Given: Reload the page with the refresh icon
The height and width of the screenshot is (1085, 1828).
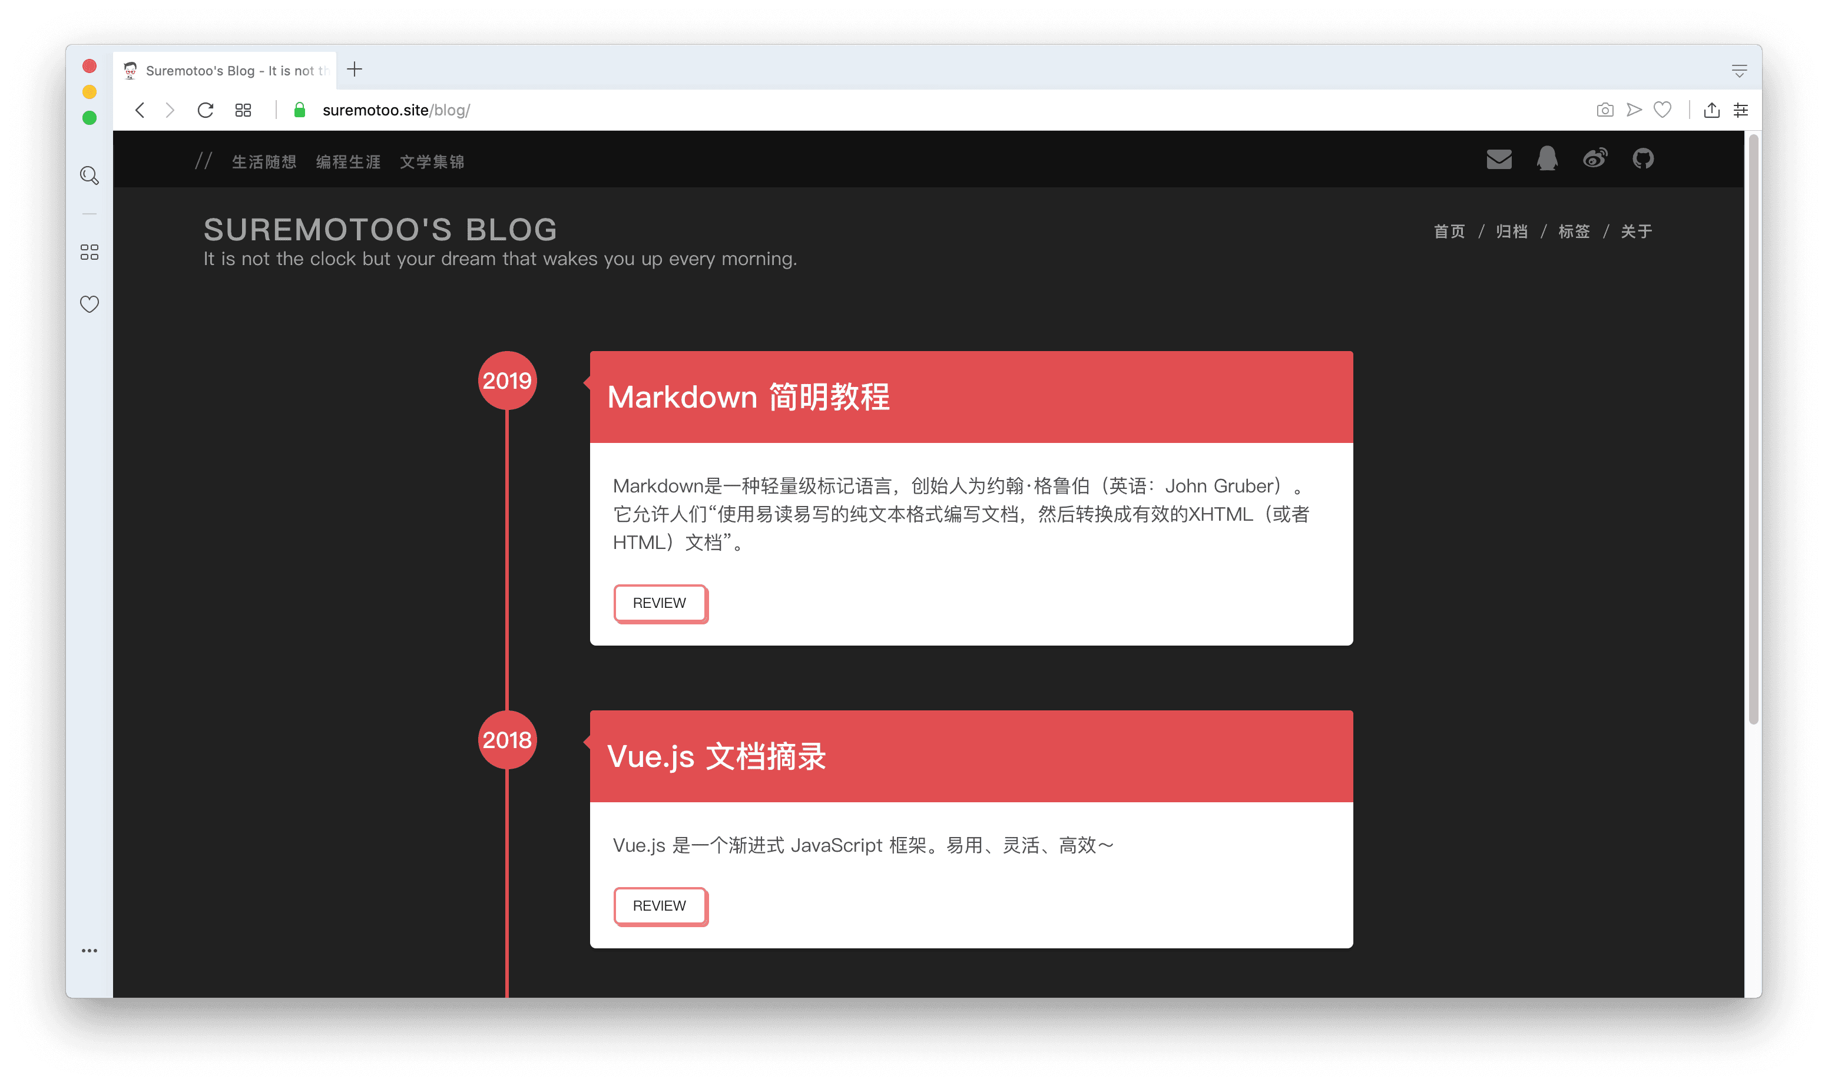Looking at the screenshot, I should [x=206, y=110].
